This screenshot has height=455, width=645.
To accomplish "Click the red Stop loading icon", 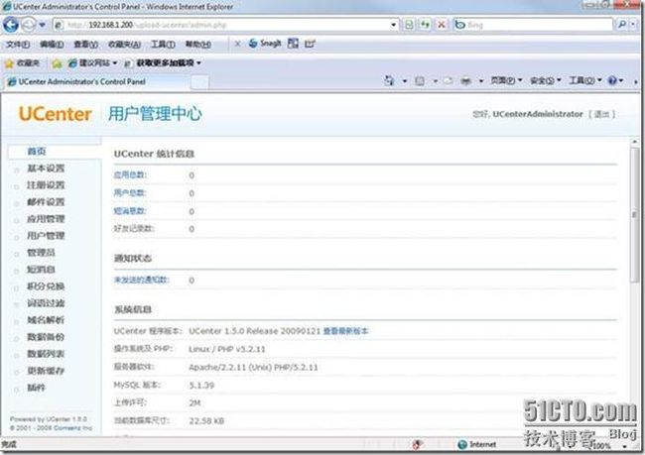I will (x=441, y=25).
